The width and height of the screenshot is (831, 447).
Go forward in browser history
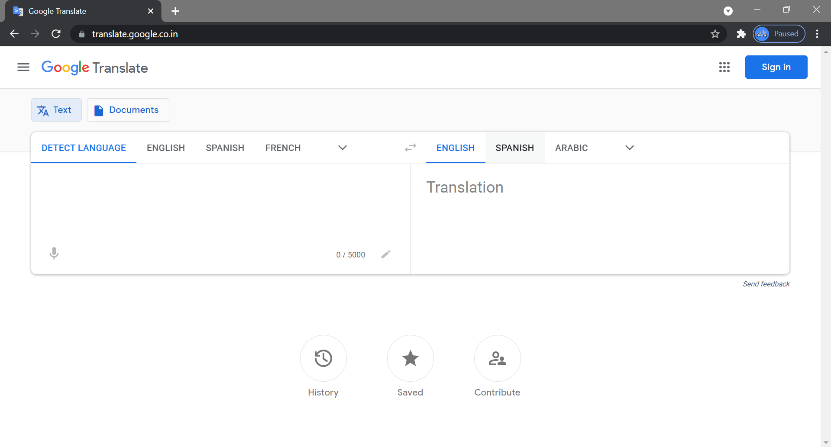(35, 34)
